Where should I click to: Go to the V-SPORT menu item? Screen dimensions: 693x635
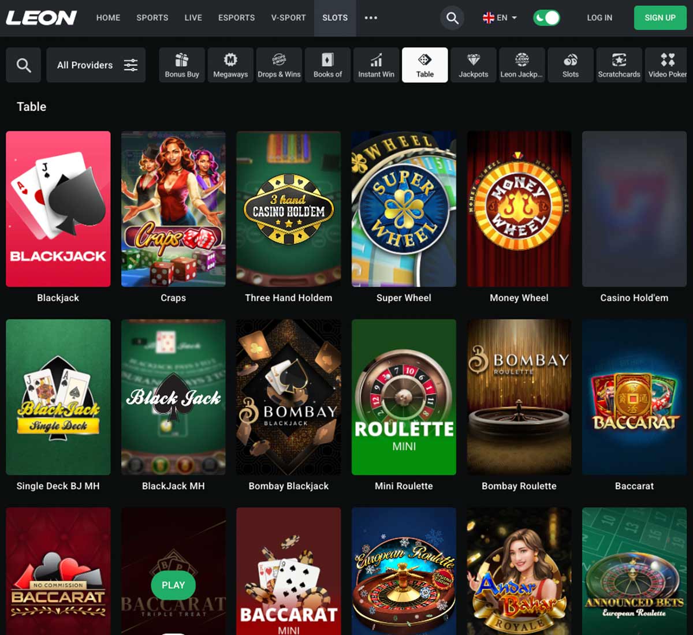point(288,18)
